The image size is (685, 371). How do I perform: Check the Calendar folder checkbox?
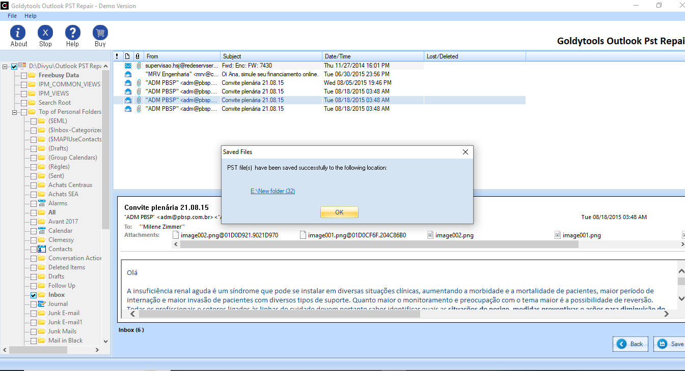pos(34,231)
